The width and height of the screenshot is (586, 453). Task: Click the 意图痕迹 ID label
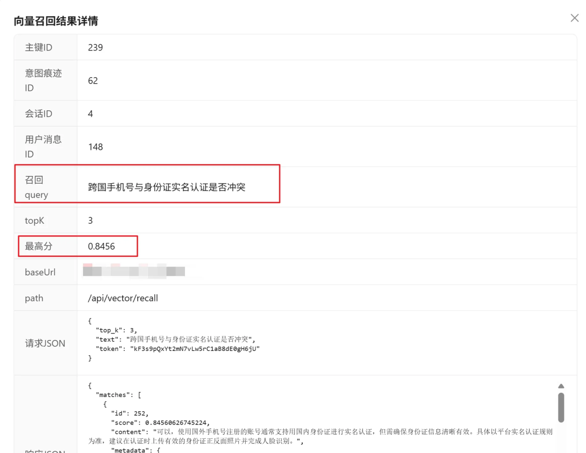[x=43, y=80]
